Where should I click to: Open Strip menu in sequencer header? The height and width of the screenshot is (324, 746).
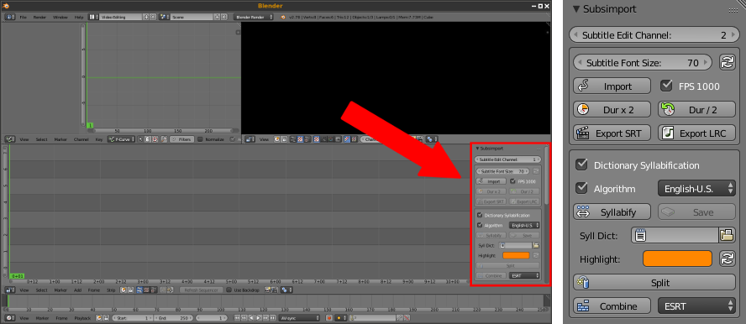pyautogui.click(x=110, y=290)
